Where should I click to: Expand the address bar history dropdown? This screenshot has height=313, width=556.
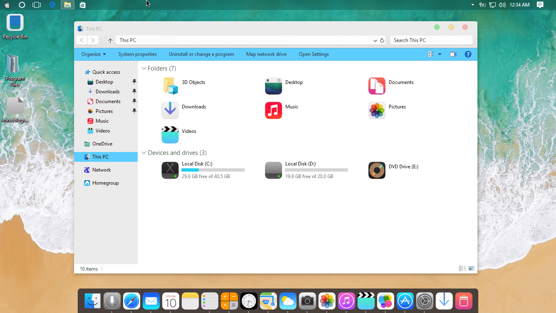(375, 40)
